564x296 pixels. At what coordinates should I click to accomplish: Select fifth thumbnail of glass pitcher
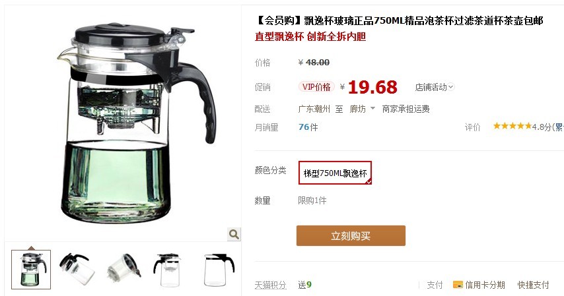coord(217,270)
